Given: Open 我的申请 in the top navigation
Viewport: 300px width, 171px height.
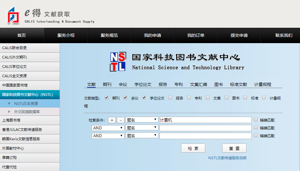Looking at the screenshot, I should pyautogui.click(x=153, y=35).
